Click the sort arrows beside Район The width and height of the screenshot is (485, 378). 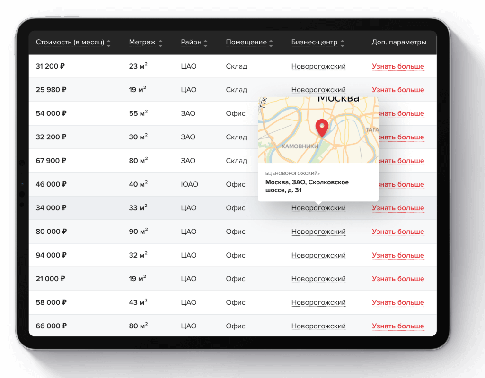coord(206,43)
